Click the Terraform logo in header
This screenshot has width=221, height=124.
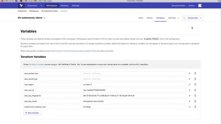[21, 6]
